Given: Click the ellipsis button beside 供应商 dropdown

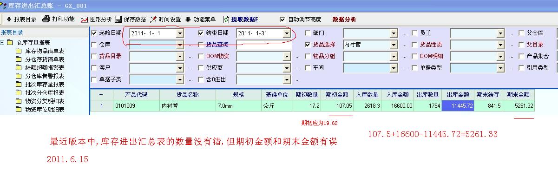Looking at the screenshot, I should click(x=297, y=69).
